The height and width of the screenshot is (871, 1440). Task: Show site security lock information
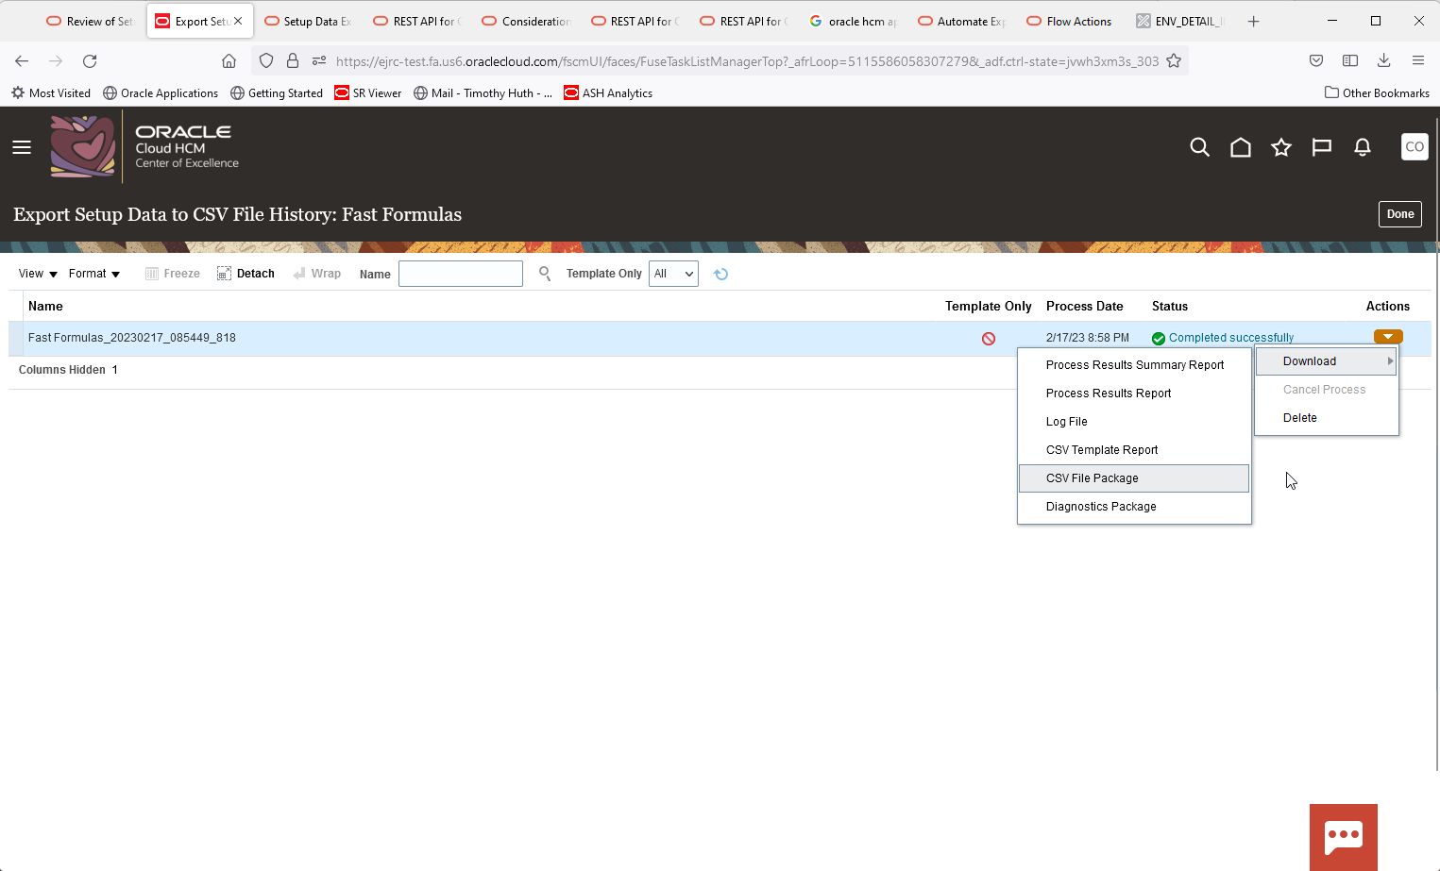click(293, 61)
